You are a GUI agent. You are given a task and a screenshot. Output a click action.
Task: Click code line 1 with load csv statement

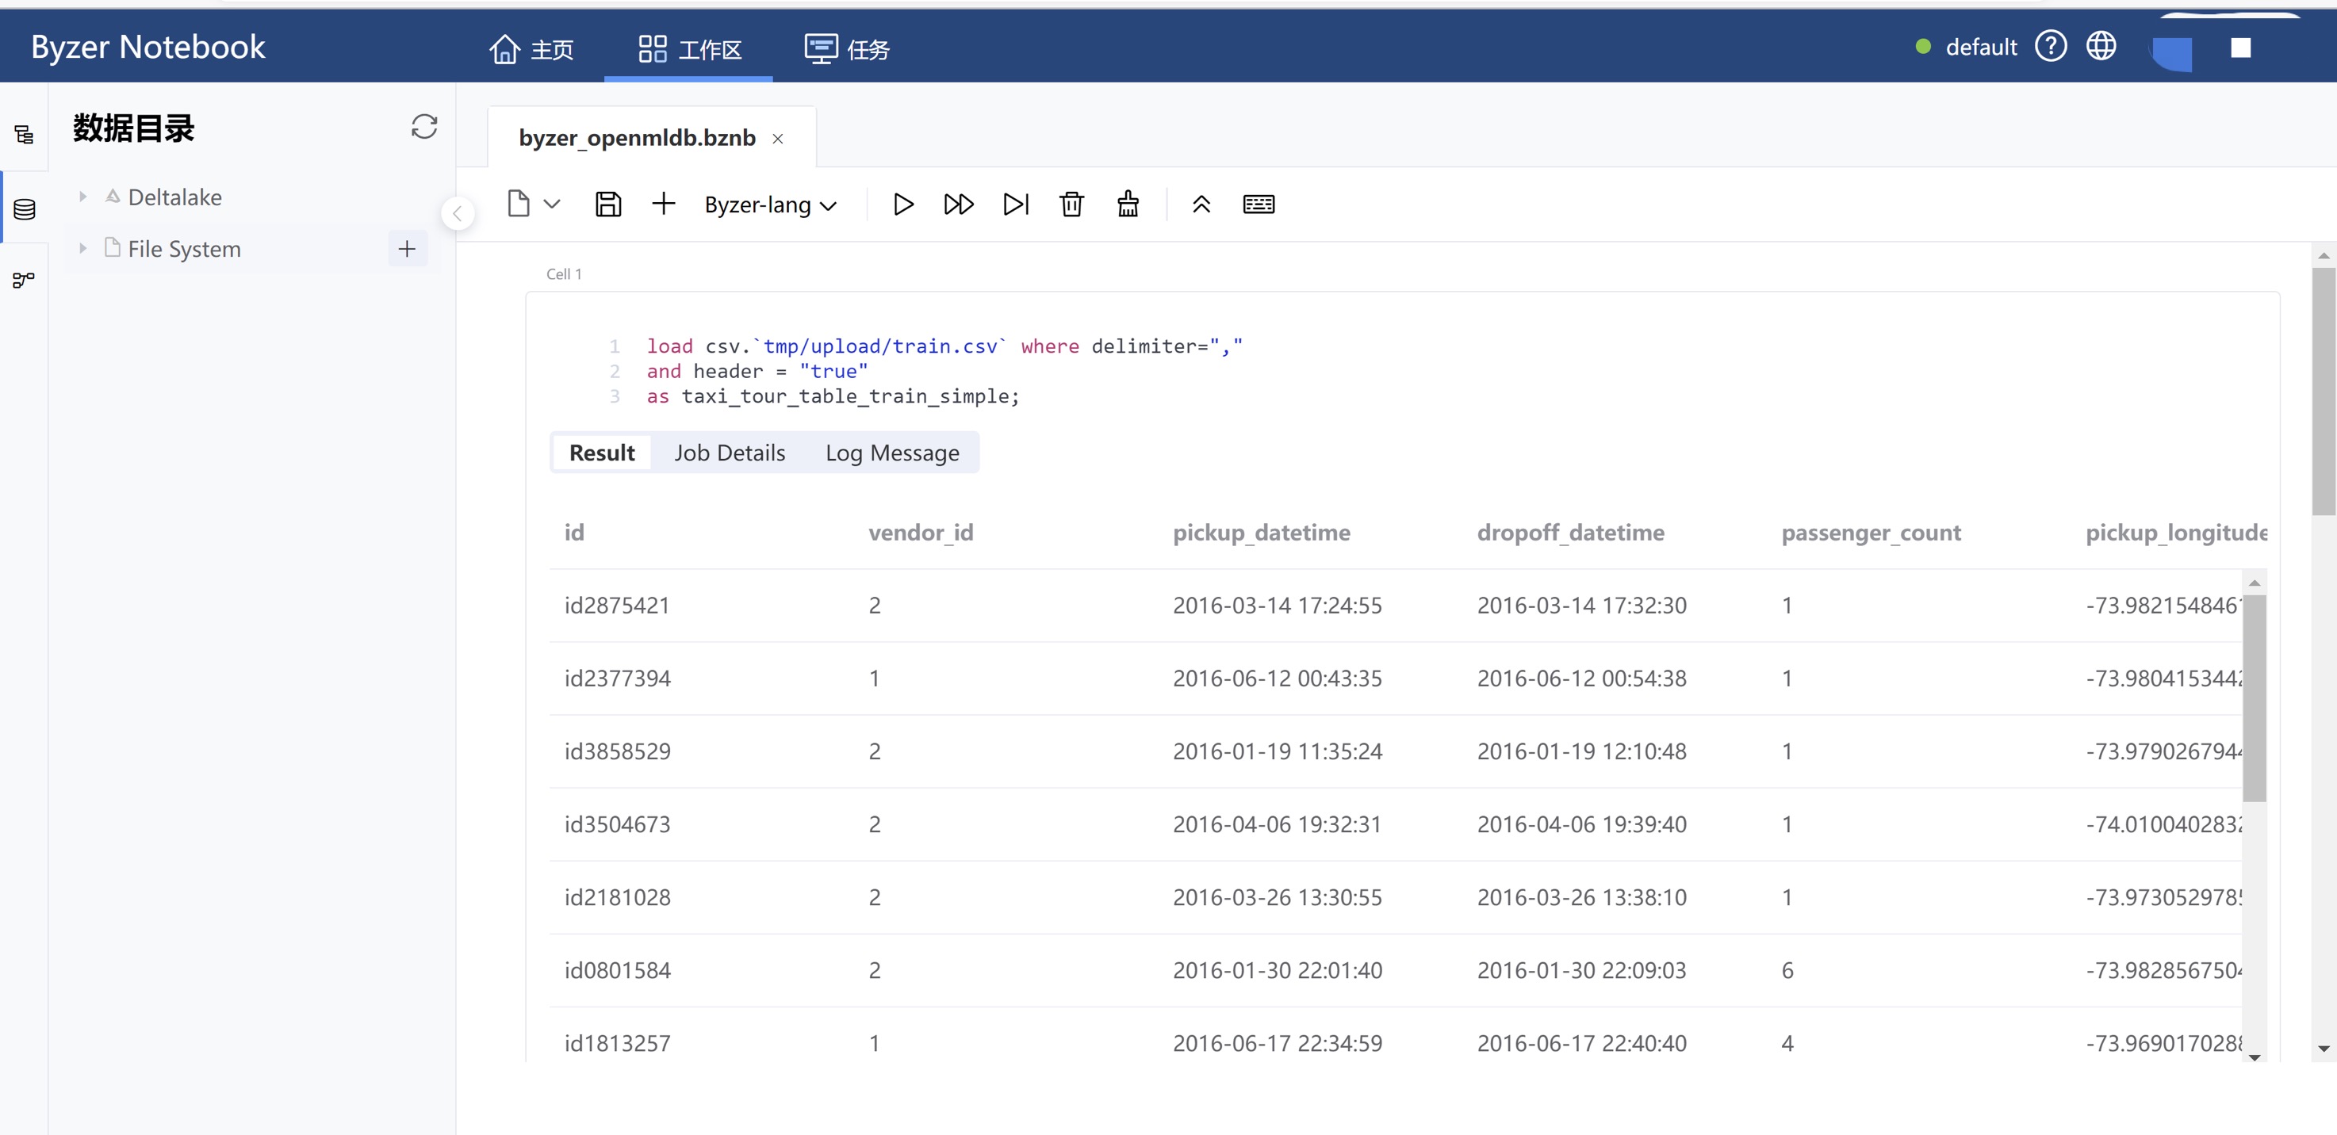click(944, 346)
